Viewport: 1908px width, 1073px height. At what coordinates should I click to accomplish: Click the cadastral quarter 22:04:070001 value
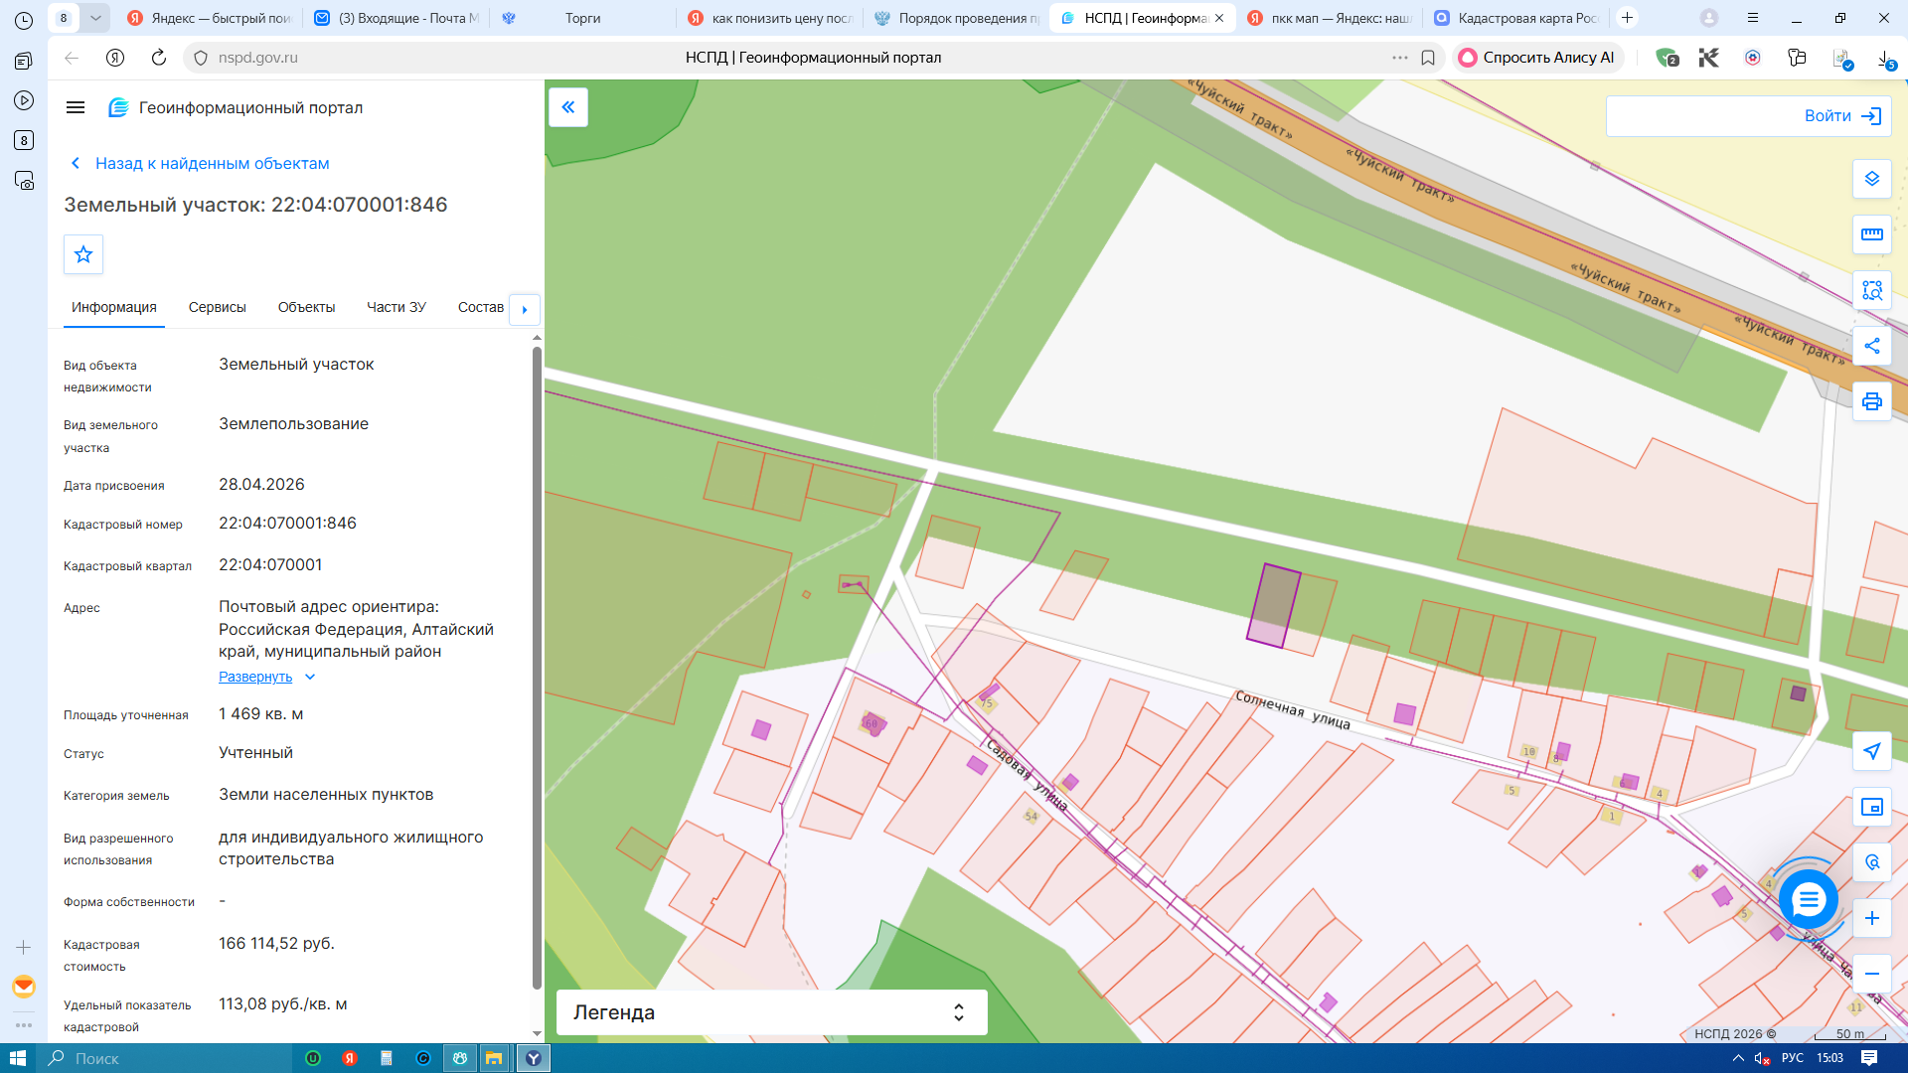point(270,564)
